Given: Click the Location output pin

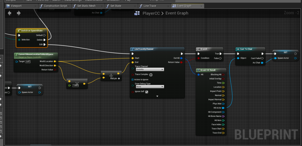Looking at the screenshot, I should click(223, 87).
